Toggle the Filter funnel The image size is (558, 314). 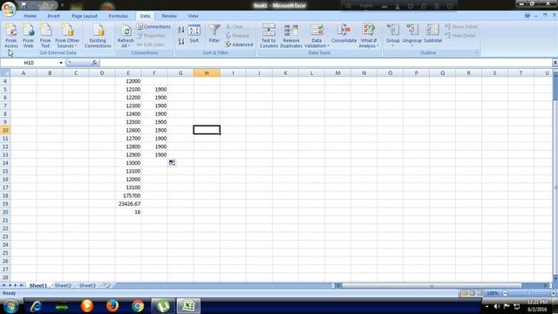214,34
